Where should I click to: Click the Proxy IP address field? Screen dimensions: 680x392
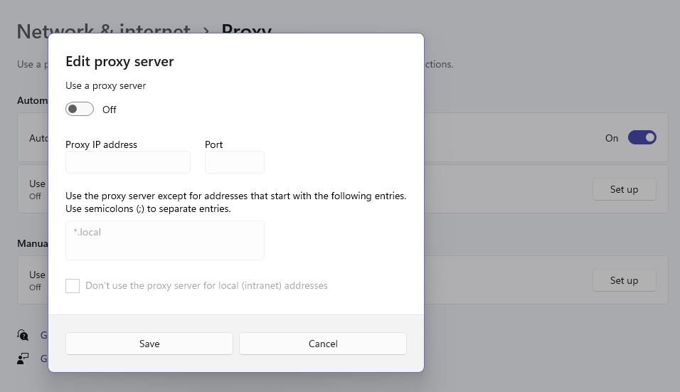coord(128,162)
